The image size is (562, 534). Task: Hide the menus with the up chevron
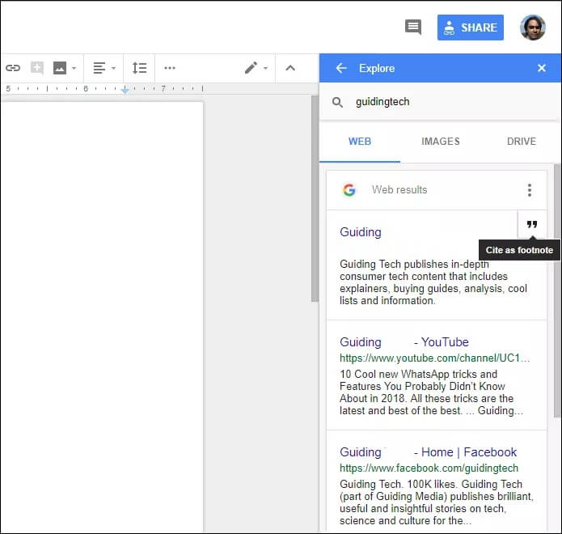click(290, 68)
